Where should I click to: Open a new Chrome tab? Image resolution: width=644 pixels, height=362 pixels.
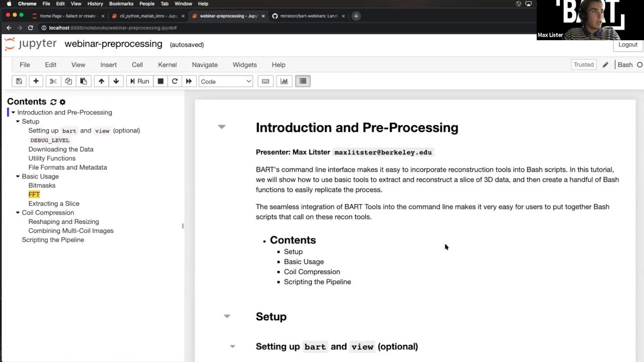click(356, 16)
